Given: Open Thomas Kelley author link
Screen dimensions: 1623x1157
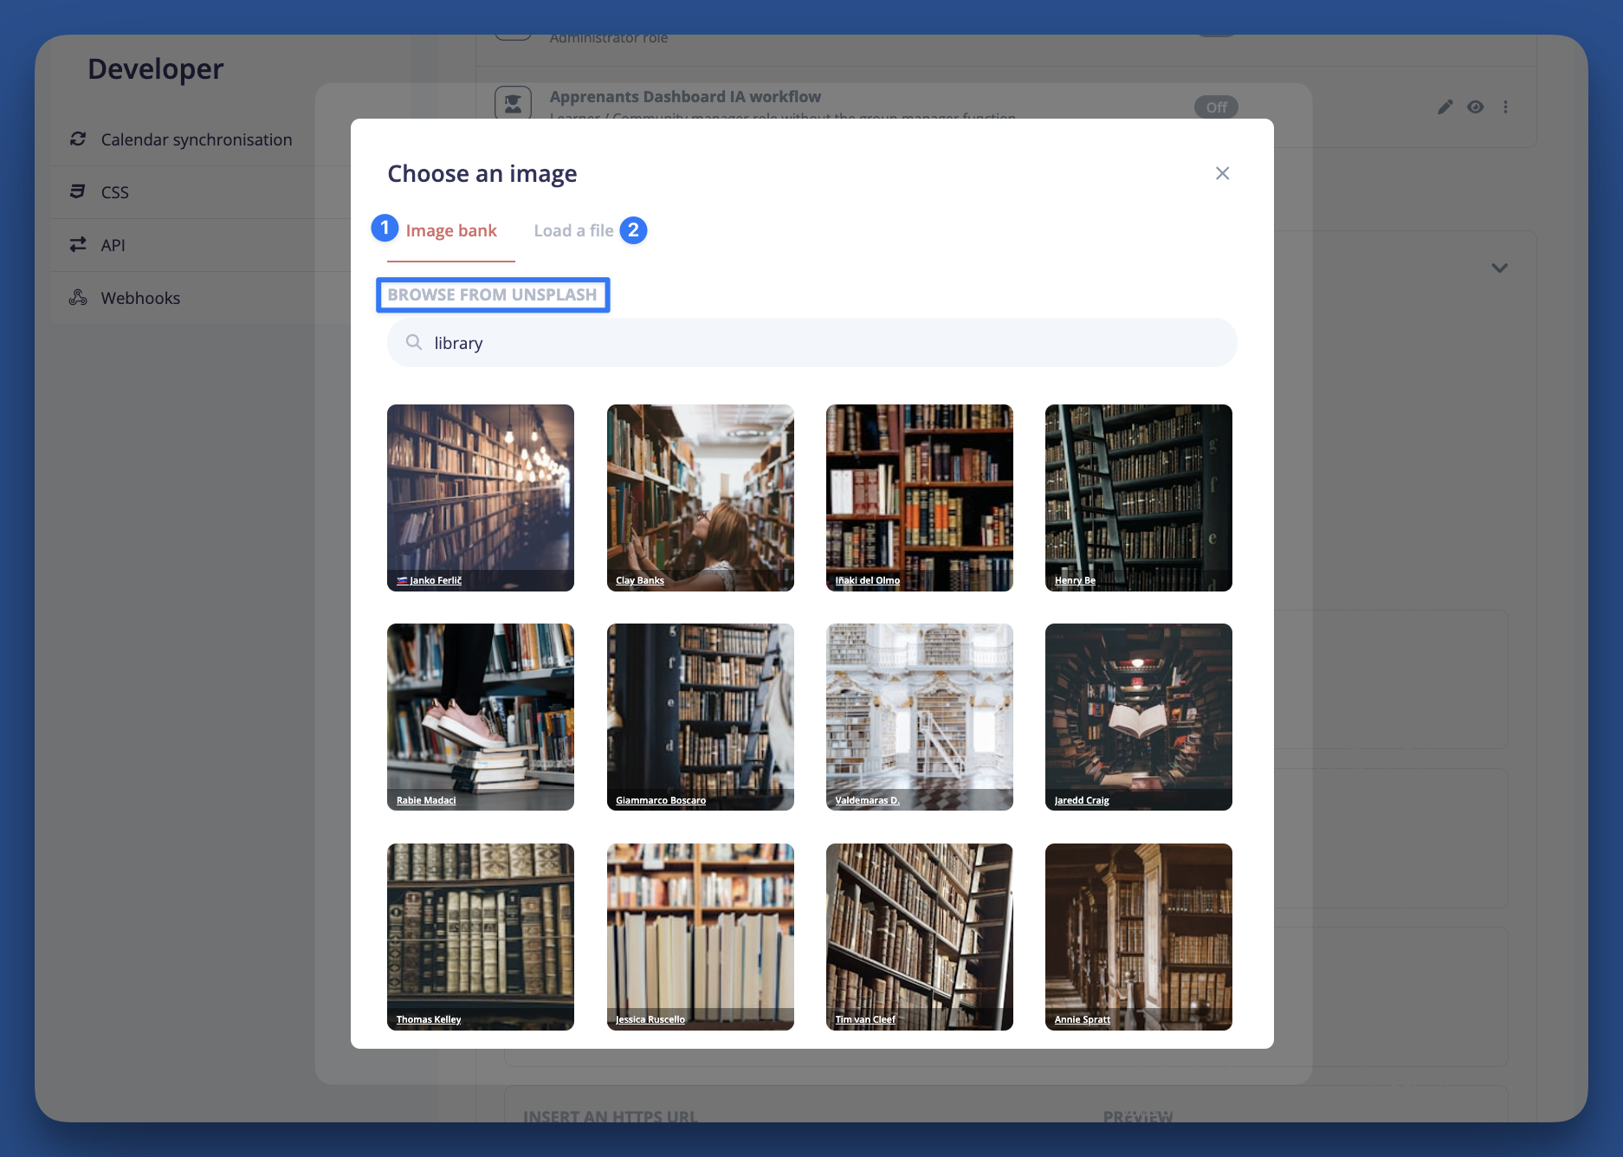Looking at the screenshot, I should point(429,1019).
